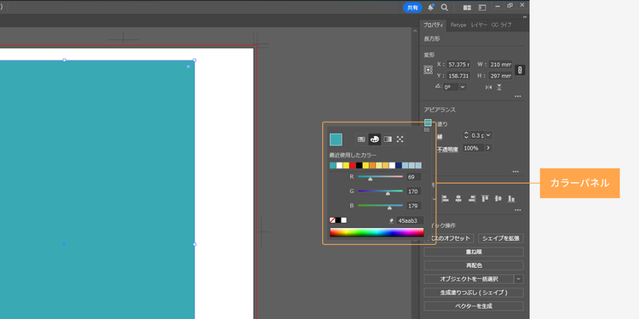
Task: Open the workspace switcher icon
Action: [x=482, y=8]
